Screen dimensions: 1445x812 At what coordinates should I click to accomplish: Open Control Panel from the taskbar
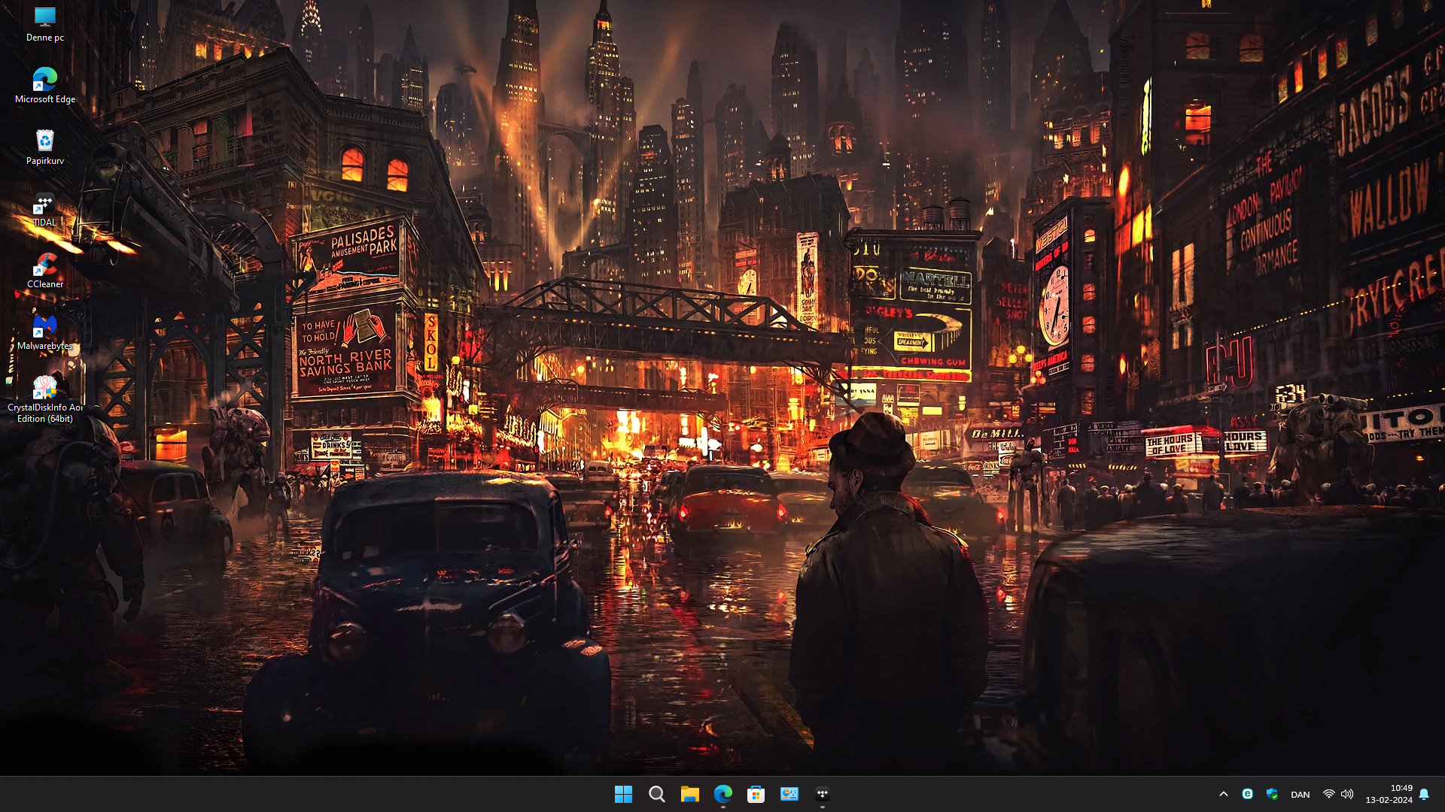(789, 794)
